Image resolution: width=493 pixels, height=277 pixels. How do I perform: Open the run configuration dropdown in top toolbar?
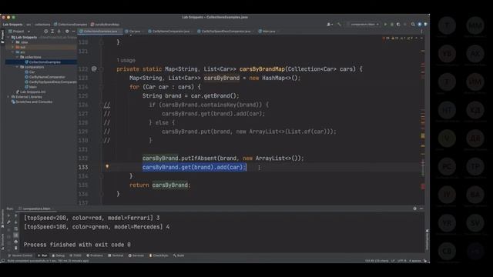[363, 24]
